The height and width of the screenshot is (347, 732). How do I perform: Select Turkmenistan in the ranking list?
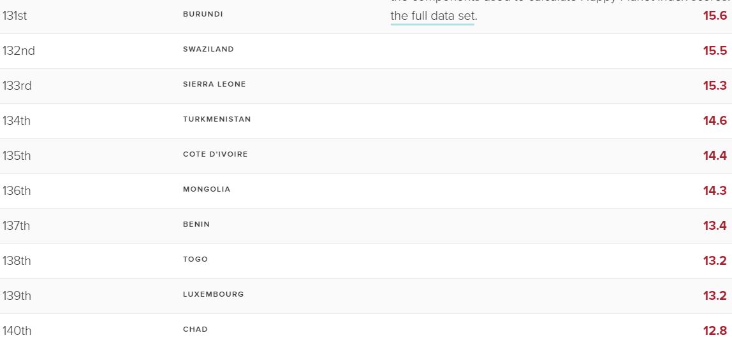(x=217, y=119)
